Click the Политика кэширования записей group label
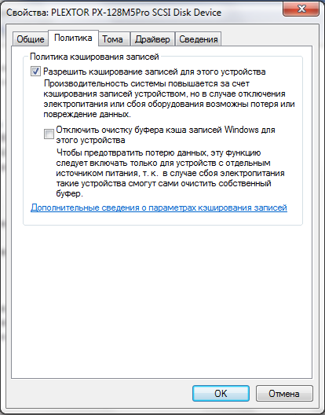325x415 pixels. tap(94, 57)
